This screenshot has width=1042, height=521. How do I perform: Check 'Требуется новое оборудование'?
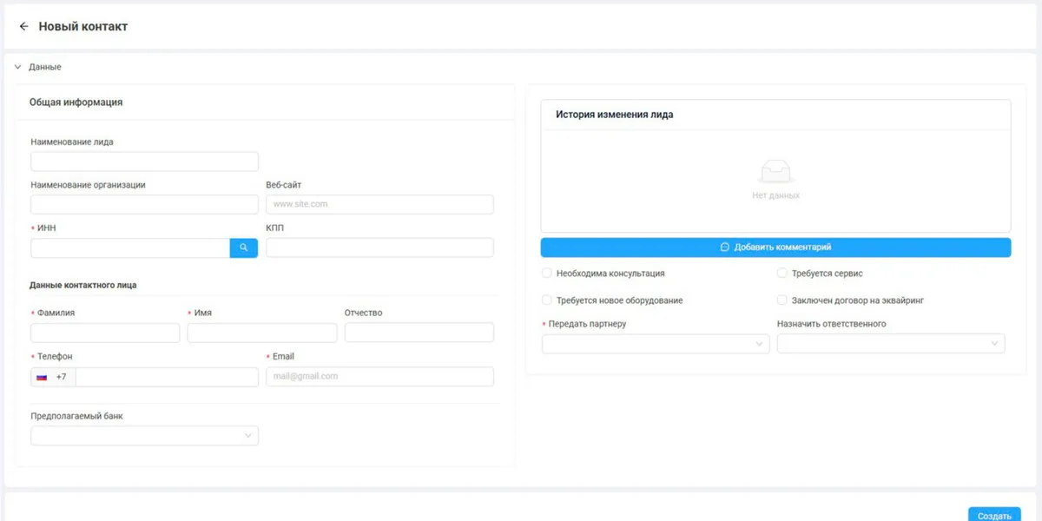tap(547, 300)
